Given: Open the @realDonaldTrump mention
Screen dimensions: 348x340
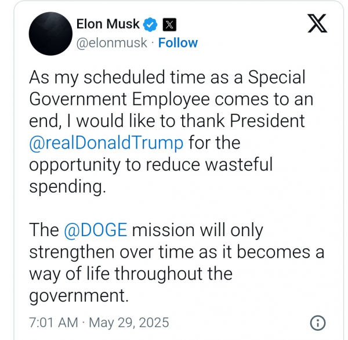Looking at the screenshot, I should [x=106, y=143].
